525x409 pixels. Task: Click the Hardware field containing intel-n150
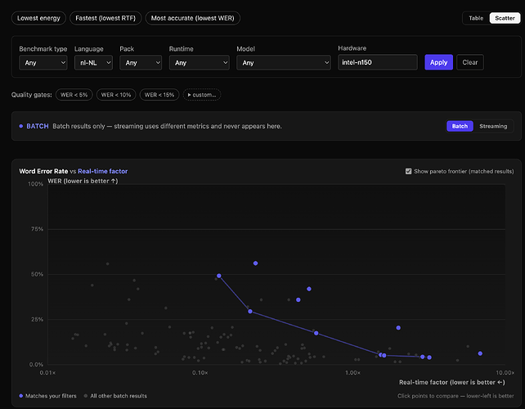(378, 62)
